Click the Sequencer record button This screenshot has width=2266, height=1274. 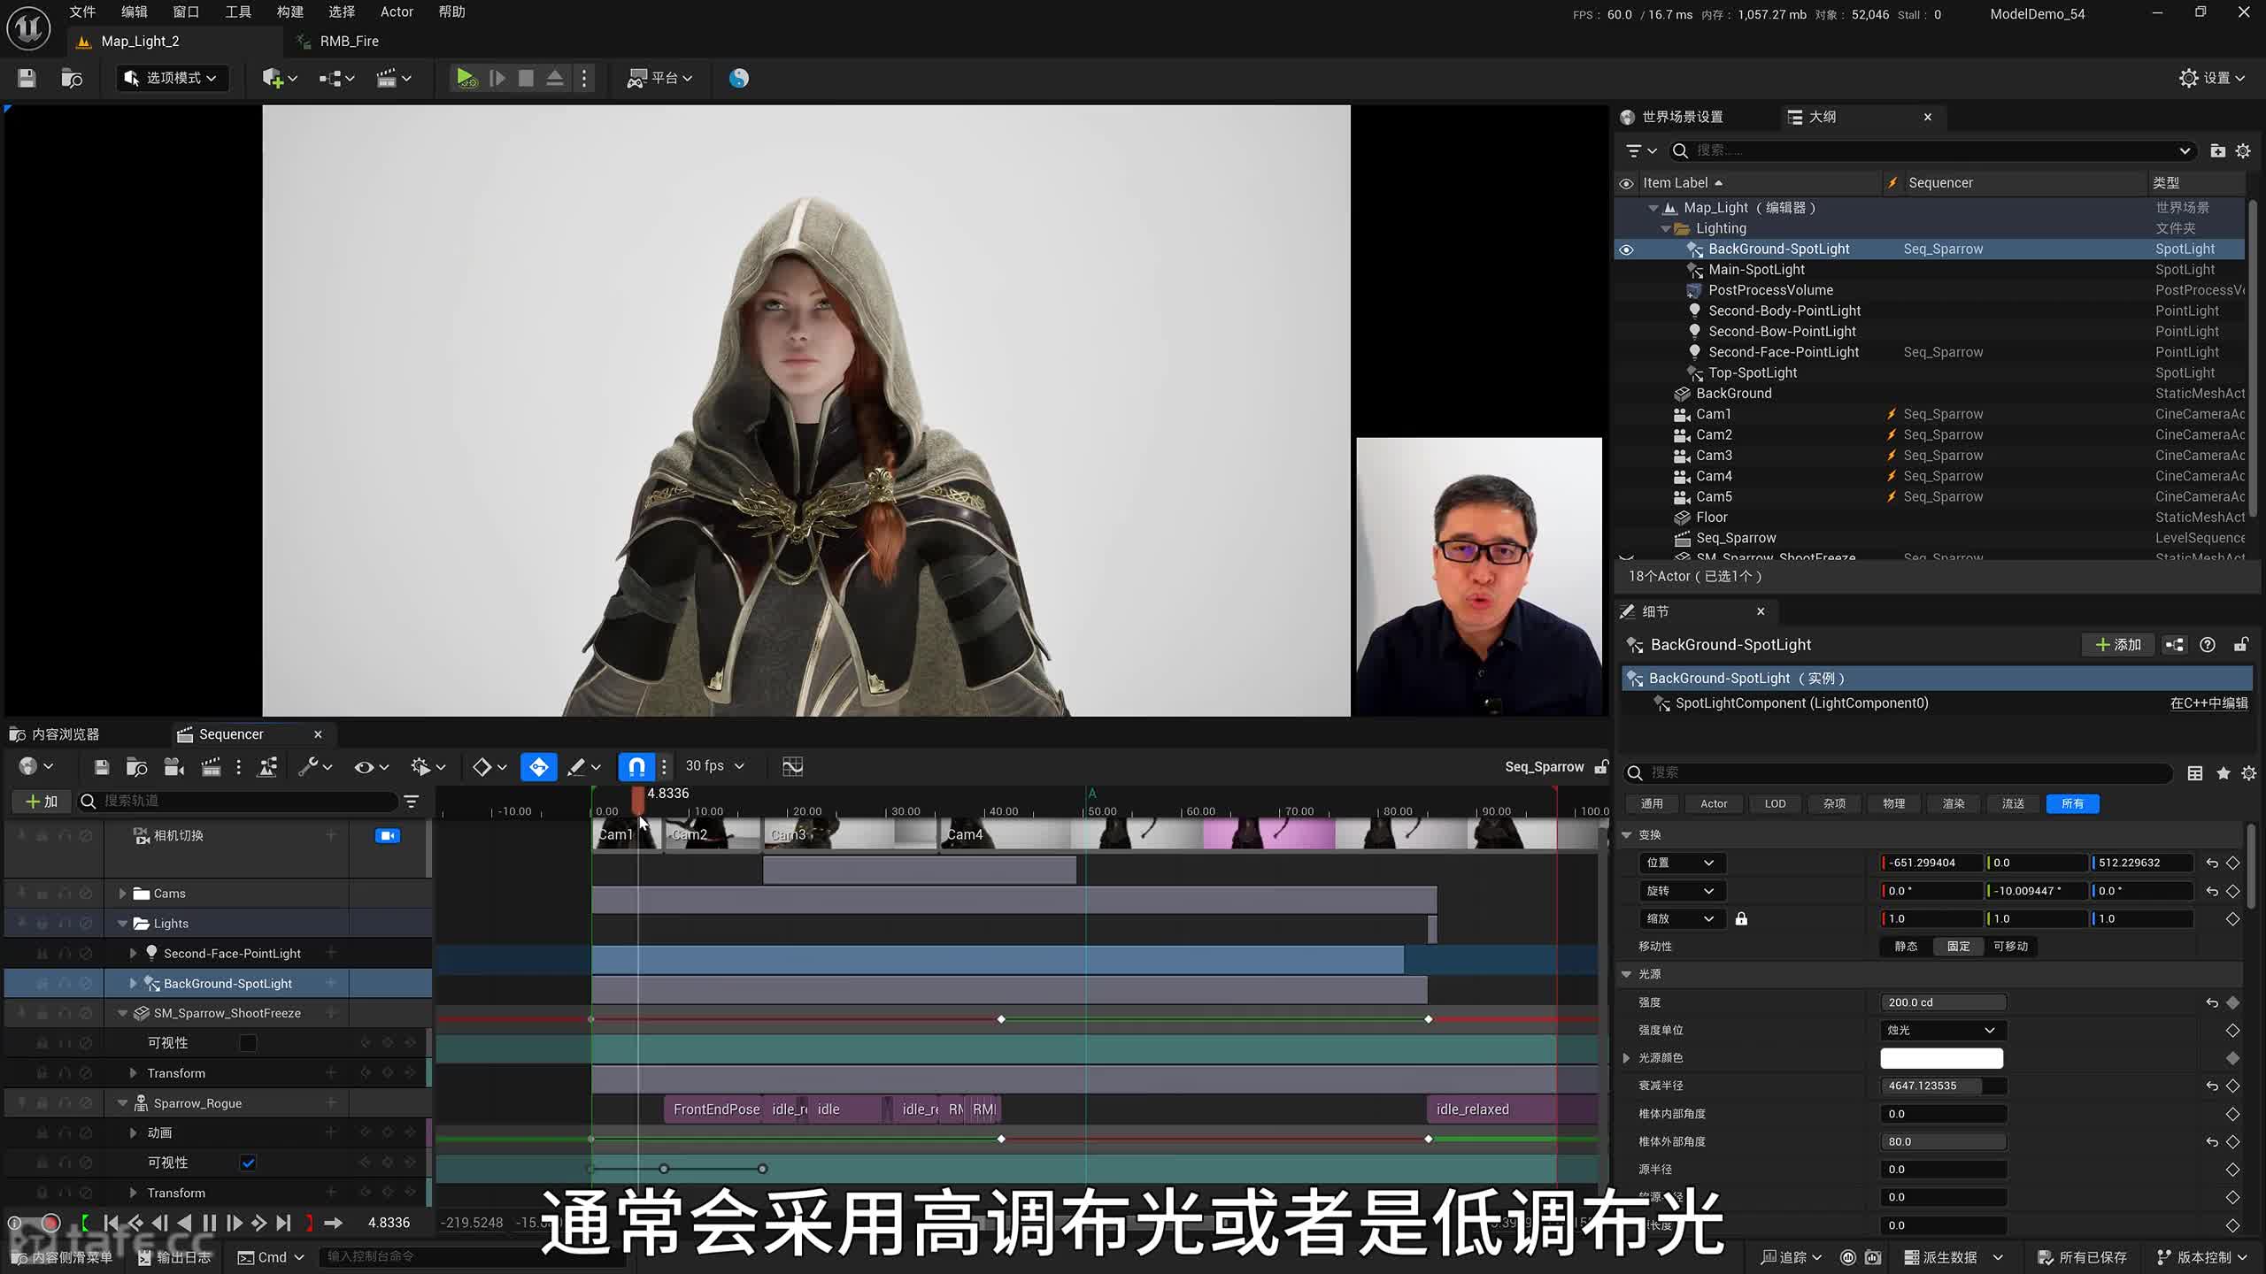pyautogui.click(x=50, y=1223)
